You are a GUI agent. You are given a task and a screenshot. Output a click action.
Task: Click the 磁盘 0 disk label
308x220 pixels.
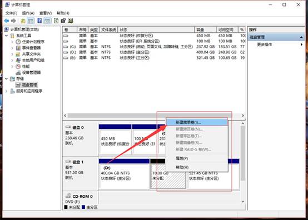click(x=78, y=128)
